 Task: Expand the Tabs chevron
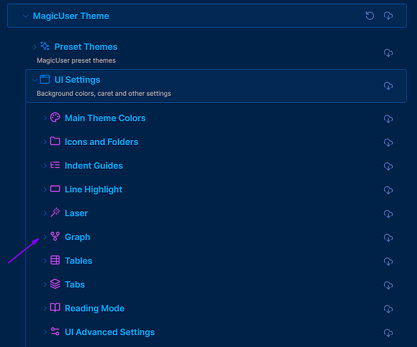45,285
